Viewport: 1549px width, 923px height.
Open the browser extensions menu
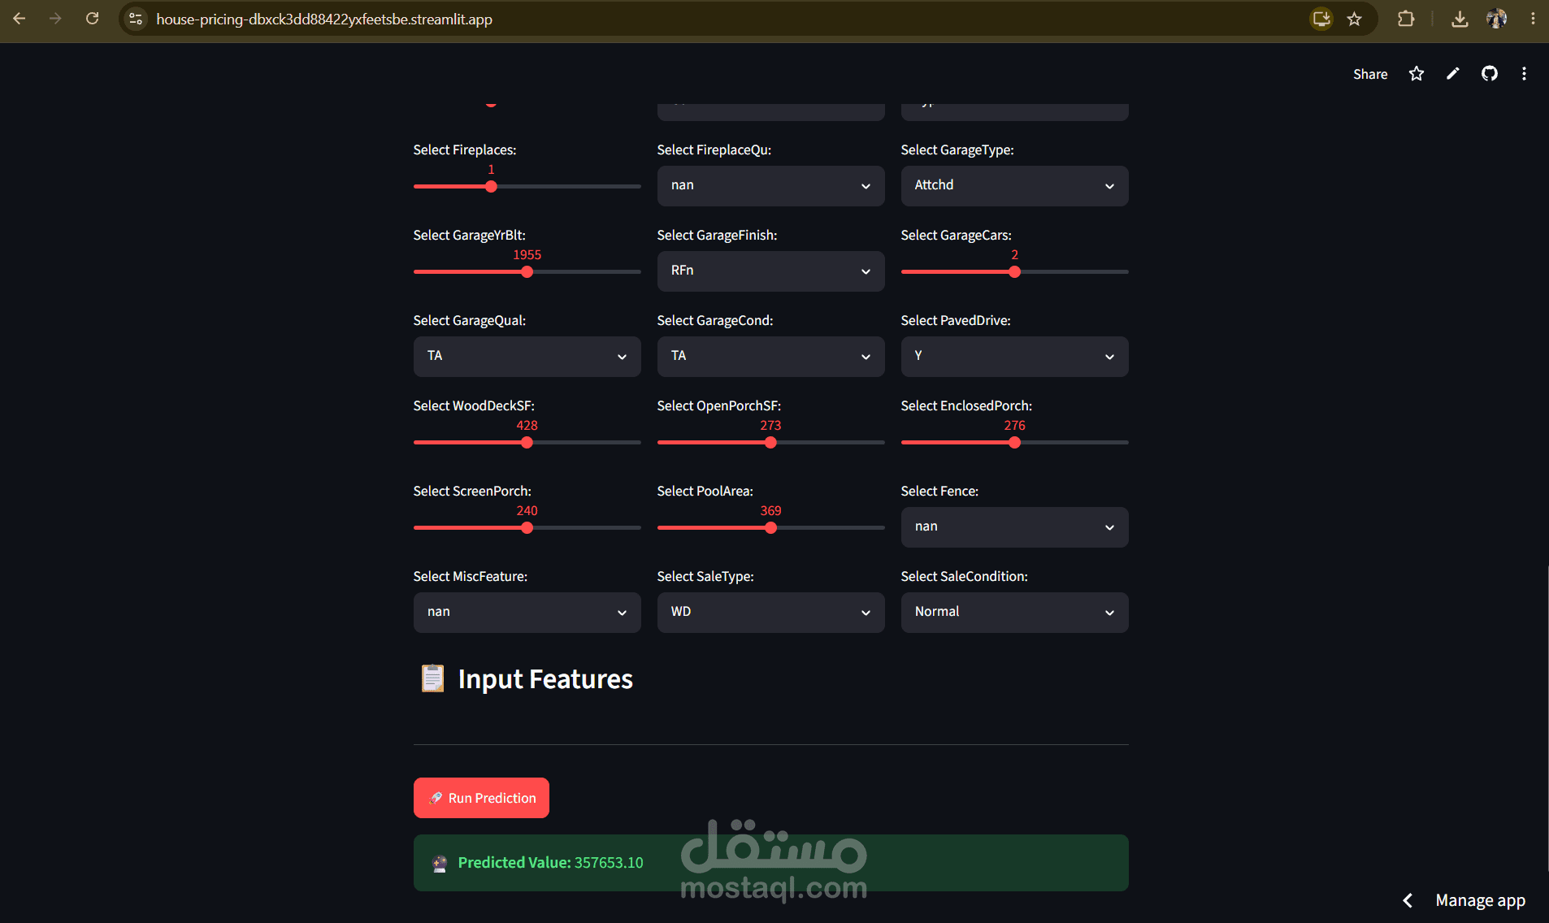(1406, 19)
